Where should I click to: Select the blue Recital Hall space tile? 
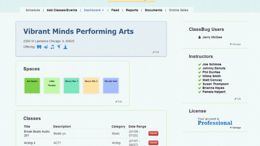[111, 86]
